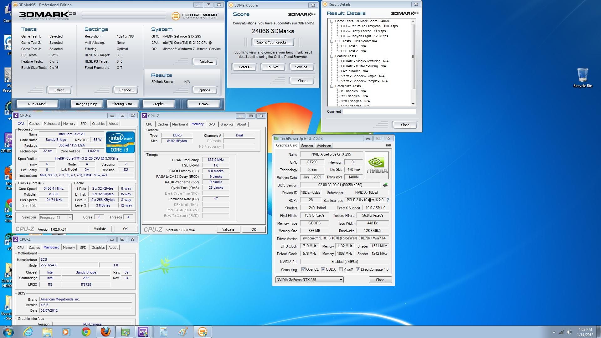Screen dimensions: 601x338
Task: Open Graphics tab in CPU-Z mainboard window
Action: 98,248
